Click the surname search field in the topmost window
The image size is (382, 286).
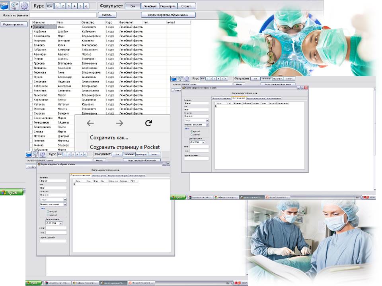(63, 15)
